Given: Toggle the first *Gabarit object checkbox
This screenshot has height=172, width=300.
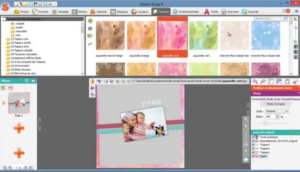Looking at the screenshot, I should pyautogui.click(x=253, y=145).
